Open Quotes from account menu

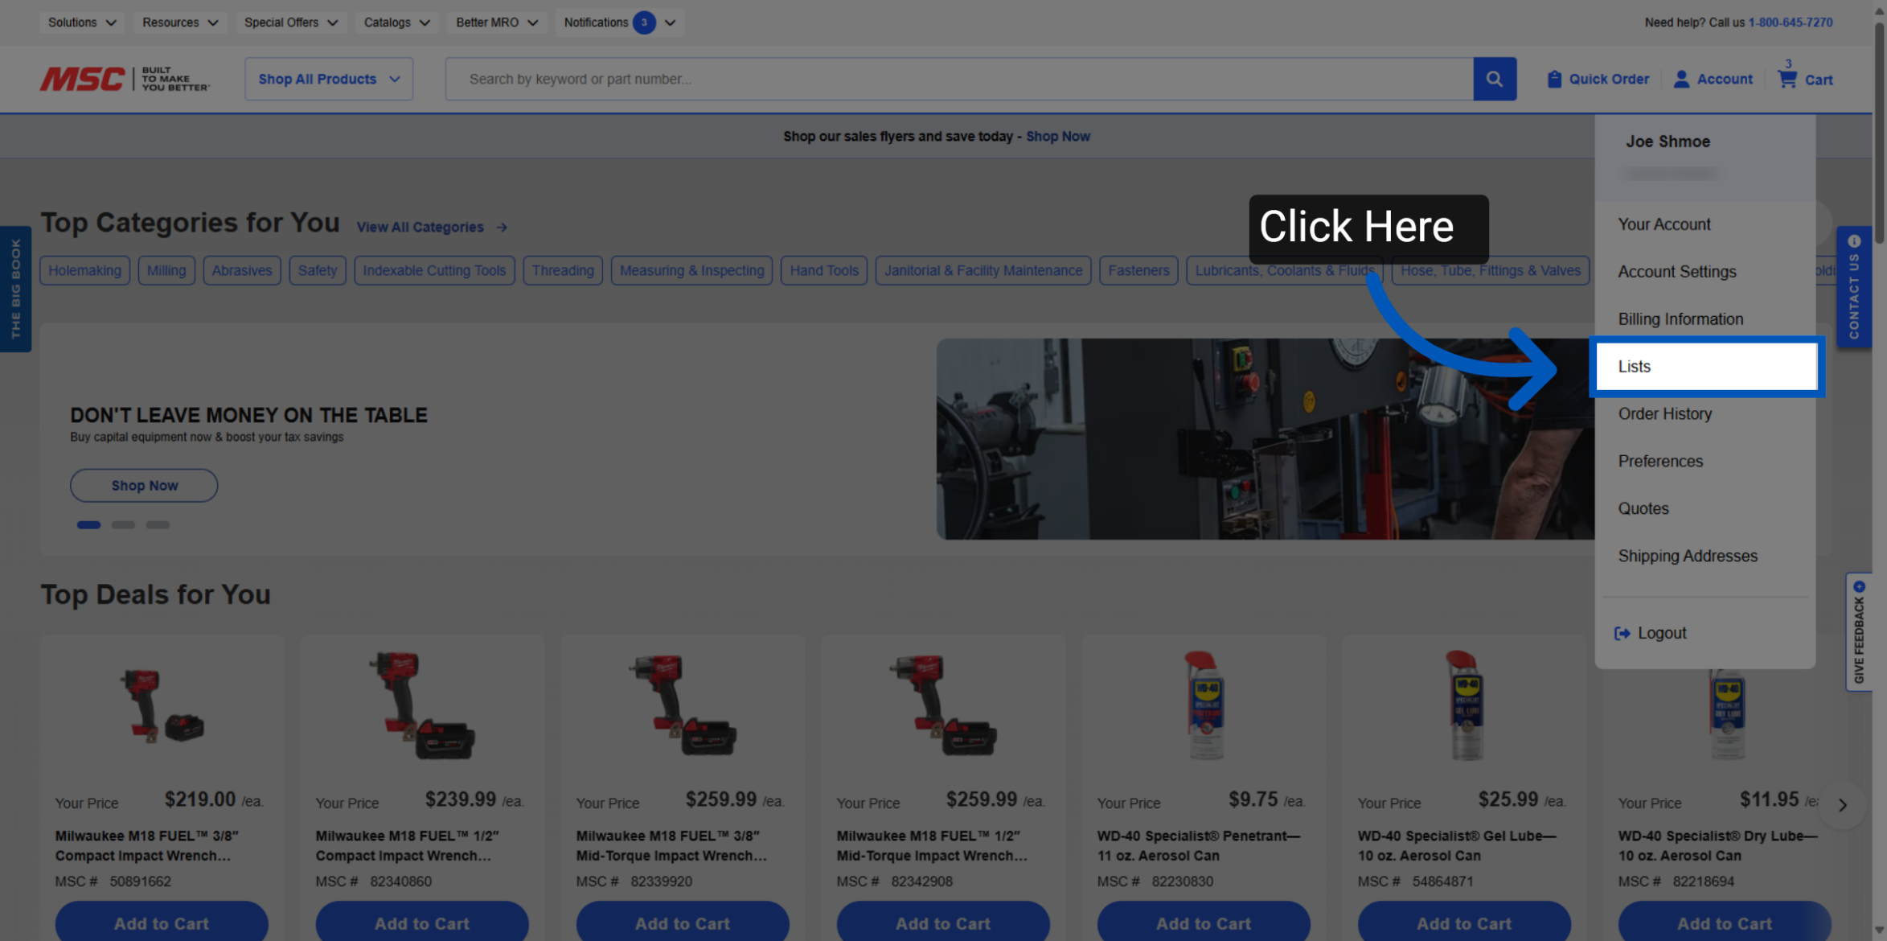pos(1643,509)
